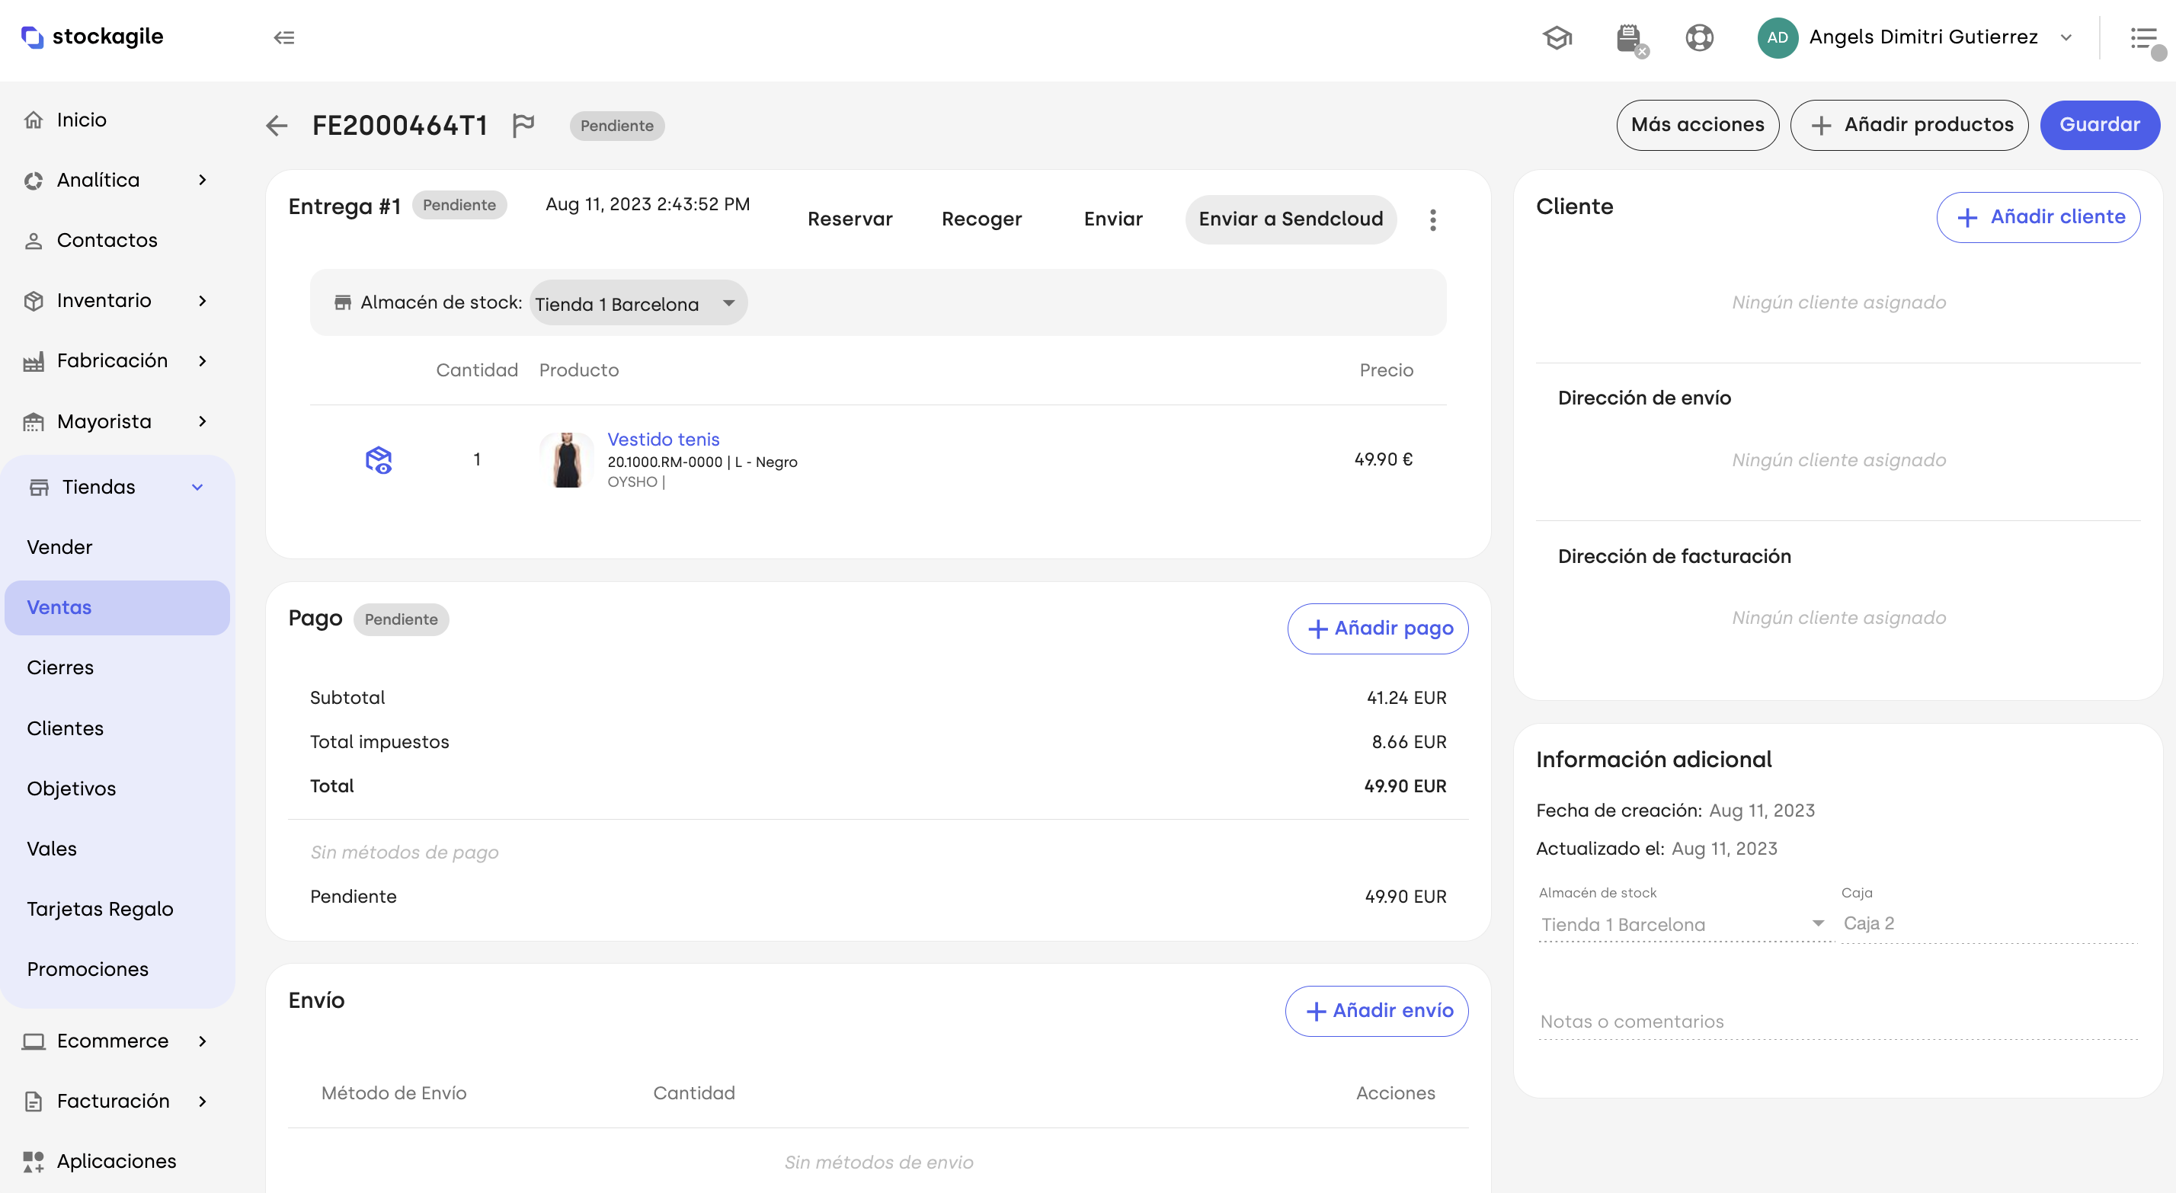Go back with the arrow next to FE2000464T1
Image resolution: width=2176 pixels, height=1193 pixels.
(277, 126)
